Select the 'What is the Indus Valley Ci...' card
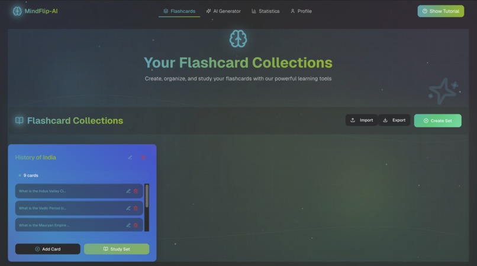 tap(79, 191)
